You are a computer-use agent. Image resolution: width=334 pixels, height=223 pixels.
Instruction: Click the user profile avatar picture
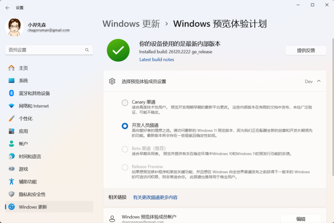(x=14, y=27)
